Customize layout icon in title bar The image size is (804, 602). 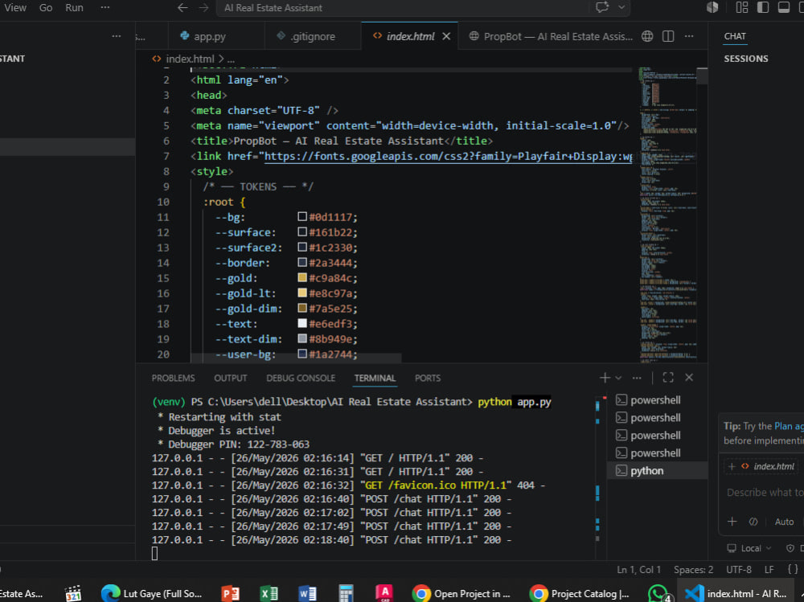click(742, 7)
